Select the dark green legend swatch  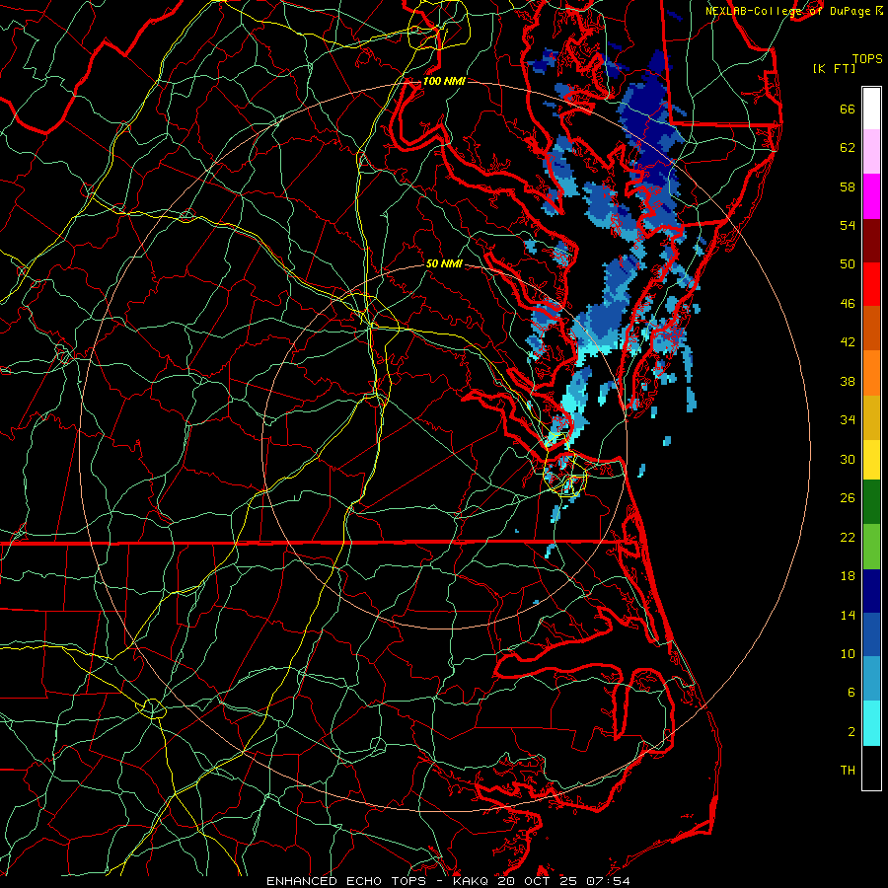click(x=871, y=502)
